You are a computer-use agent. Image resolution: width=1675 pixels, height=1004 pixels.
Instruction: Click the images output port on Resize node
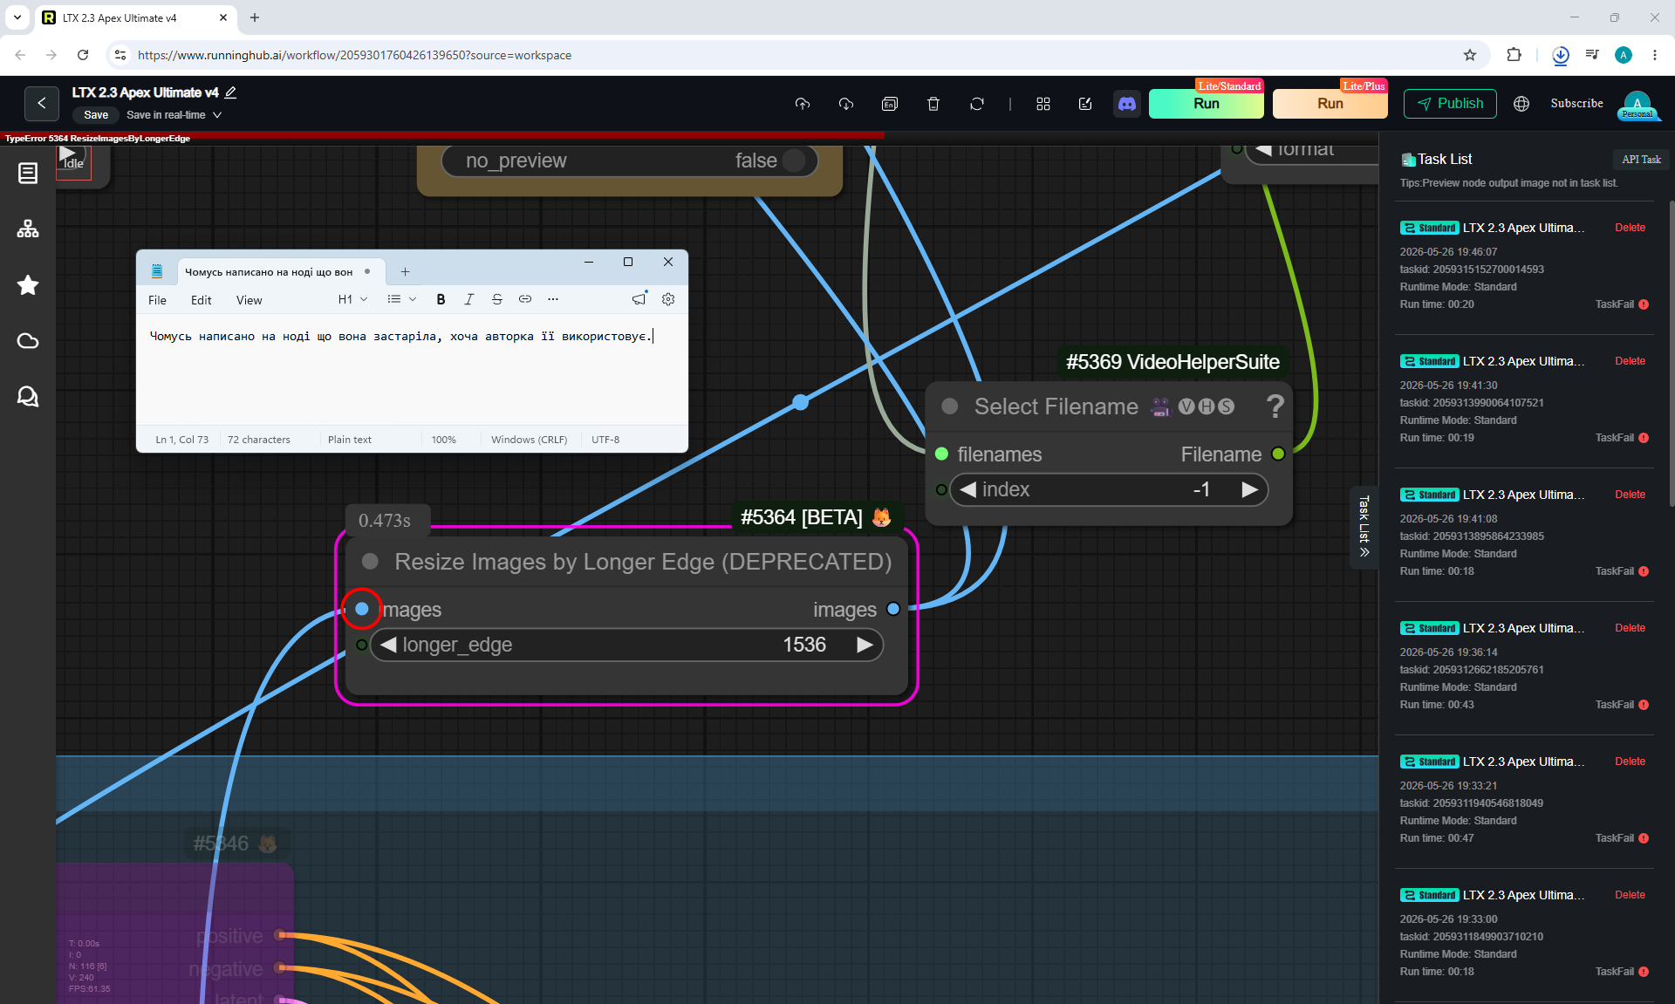[893, 609]
